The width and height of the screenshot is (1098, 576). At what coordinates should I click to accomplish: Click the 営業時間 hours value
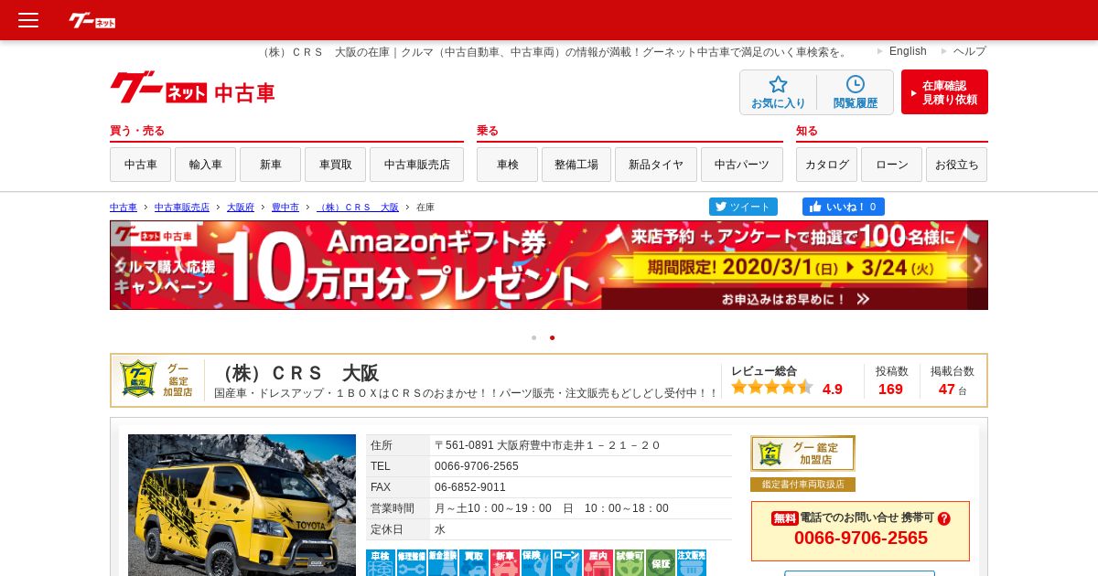(x=552, y=508)
